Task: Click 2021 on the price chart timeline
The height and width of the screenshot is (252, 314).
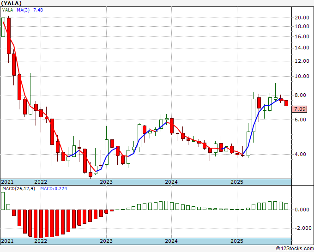Action: coord(7,182)
